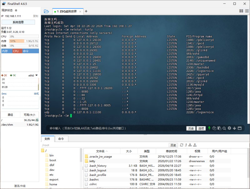Sort files by 大小 size column header
This screenshot has height=189, width=250.
tap(129, 151)
